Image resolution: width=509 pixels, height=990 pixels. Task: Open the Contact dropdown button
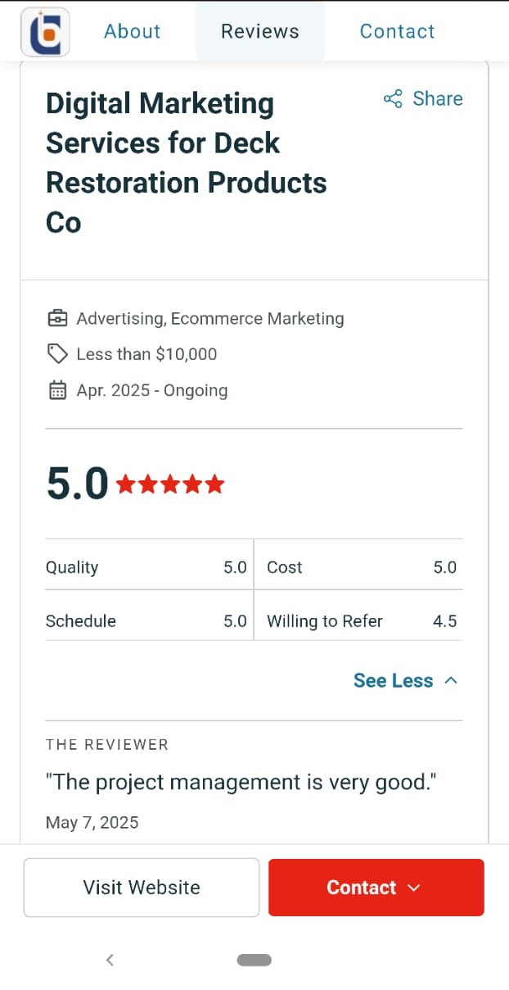tap(376, 888)
